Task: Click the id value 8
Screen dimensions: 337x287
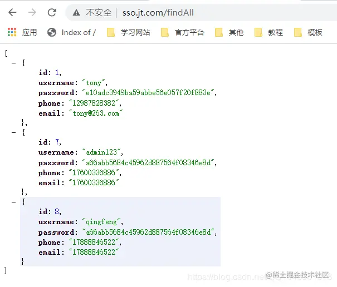Action: pyautogui.click(x=57, y=212)
